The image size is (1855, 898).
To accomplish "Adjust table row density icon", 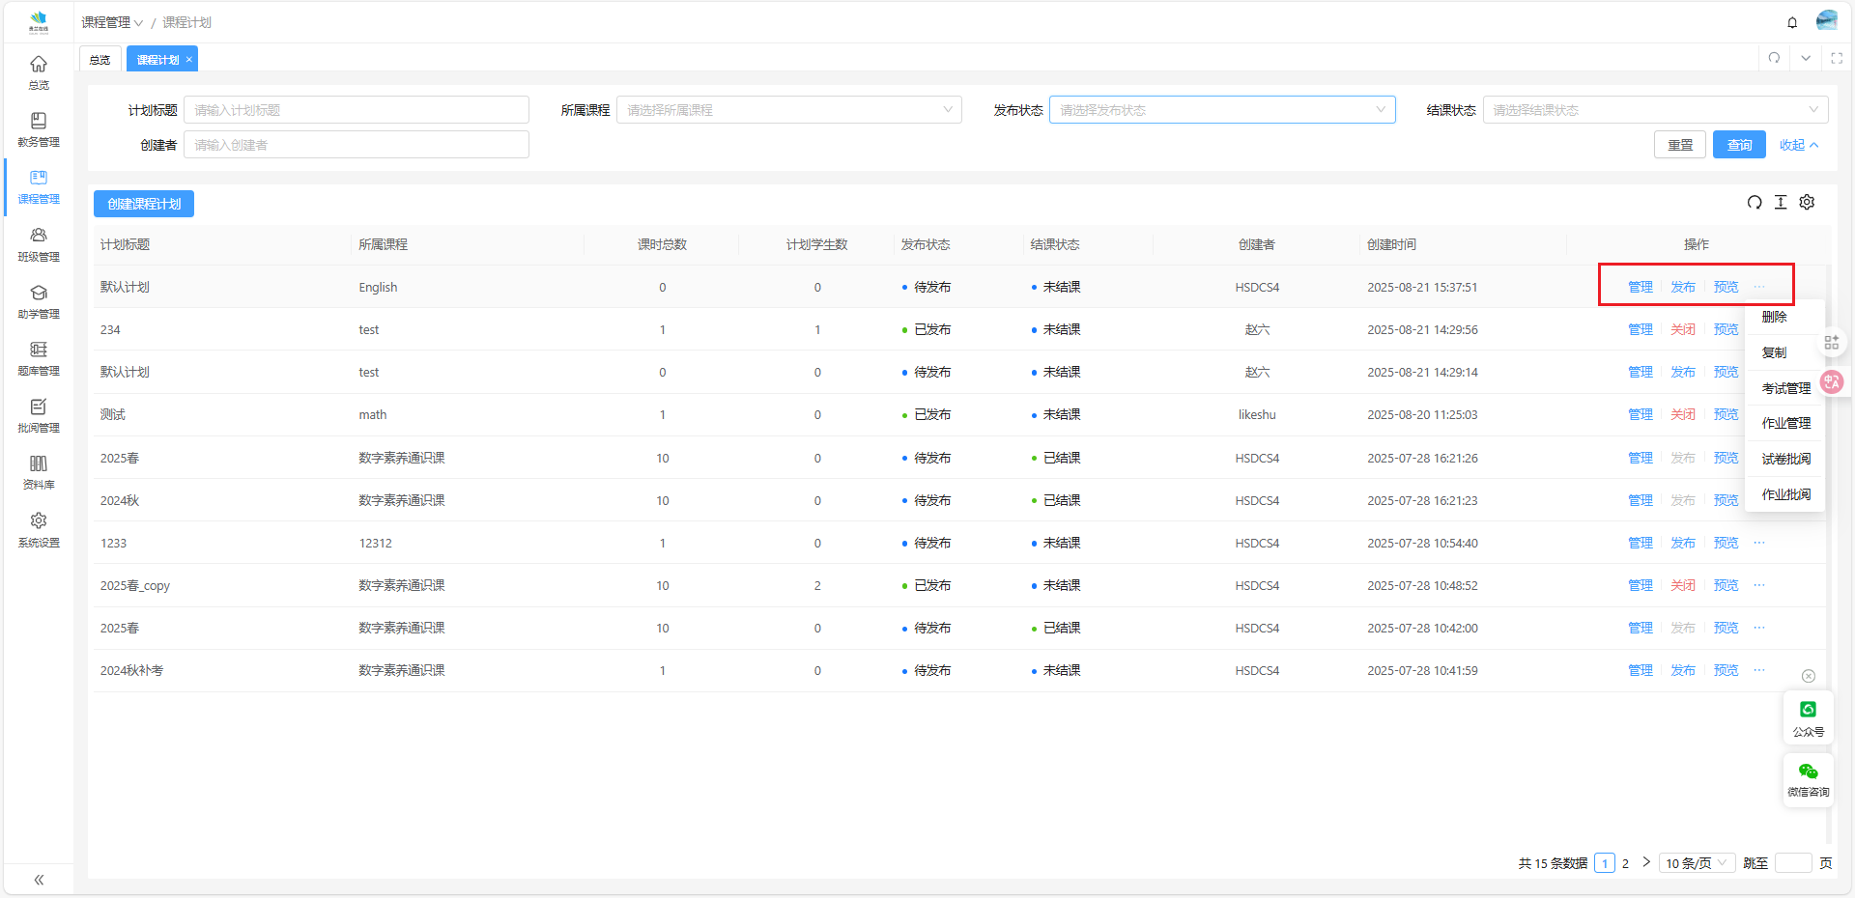I will pyautogui.click(x=1781, y=203).
